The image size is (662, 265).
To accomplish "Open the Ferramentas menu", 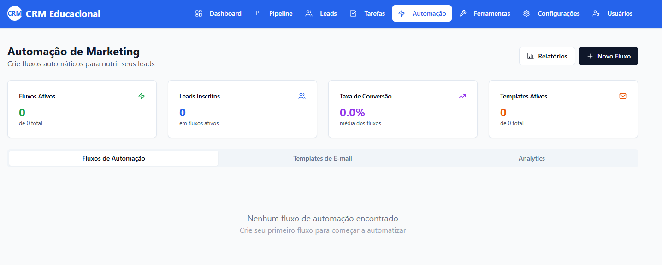I will (x=485, y=13).
